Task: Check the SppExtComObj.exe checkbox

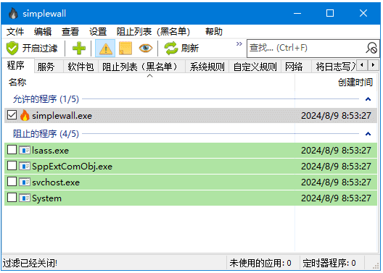Action: (x=12, y=166)
